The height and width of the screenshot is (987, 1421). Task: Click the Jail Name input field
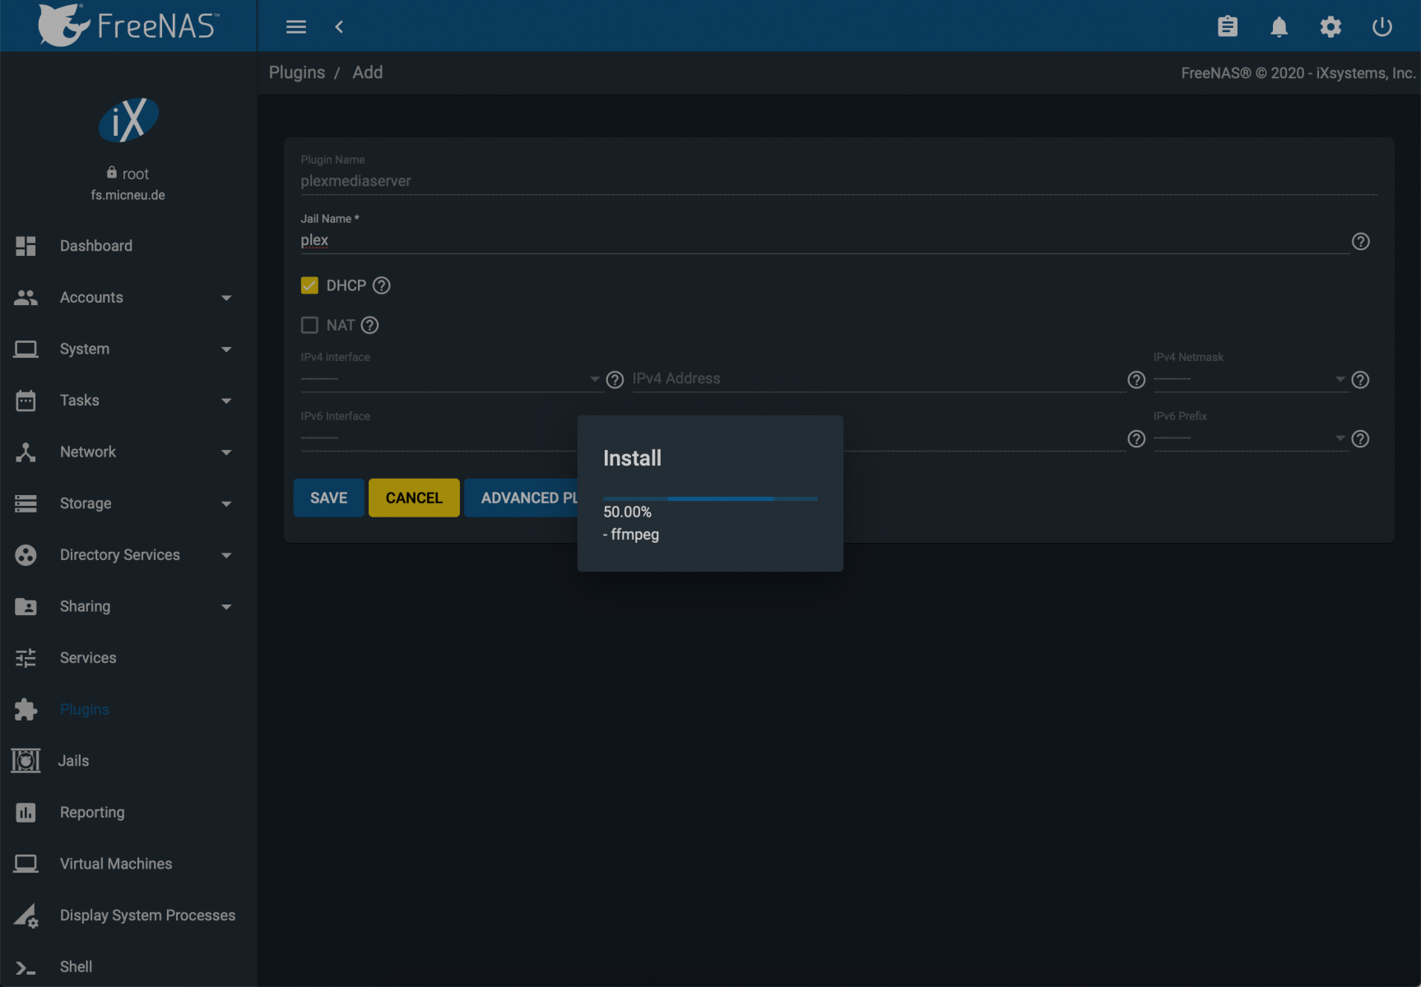tap(825, 240)
